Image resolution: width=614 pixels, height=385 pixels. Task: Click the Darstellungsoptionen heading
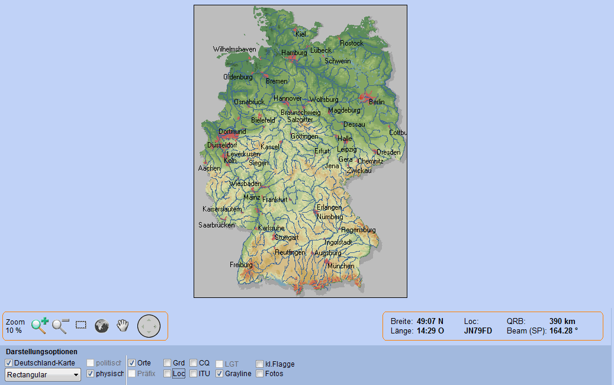pyautogui.click(x=41, y=352)
